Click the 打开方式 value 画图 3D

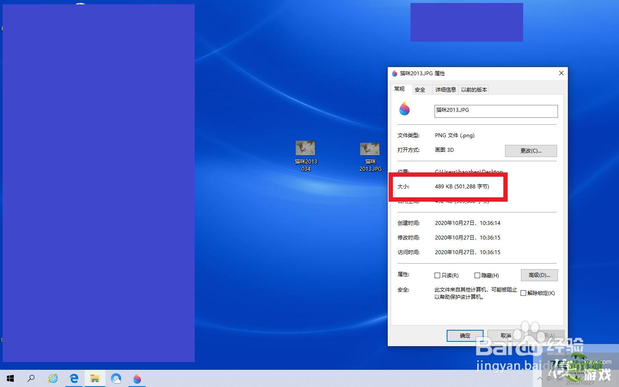444,150
